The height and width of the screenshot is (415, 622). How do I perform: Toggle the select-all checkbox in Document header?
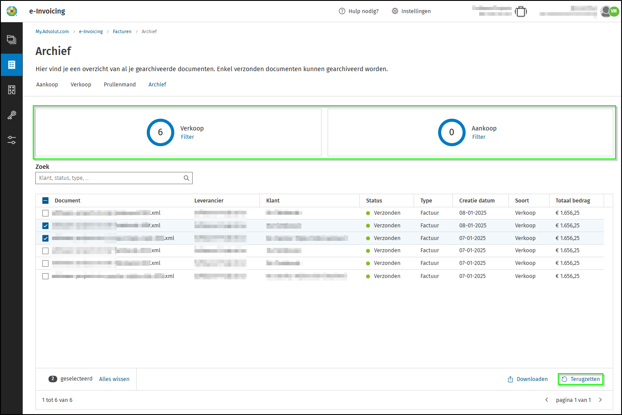point(45,201)
